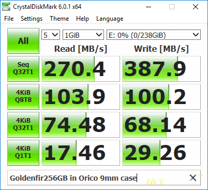This screenshot has height=190, width=208.
Task: Minimize the CrystalDiskMark window
Action: 148,7
